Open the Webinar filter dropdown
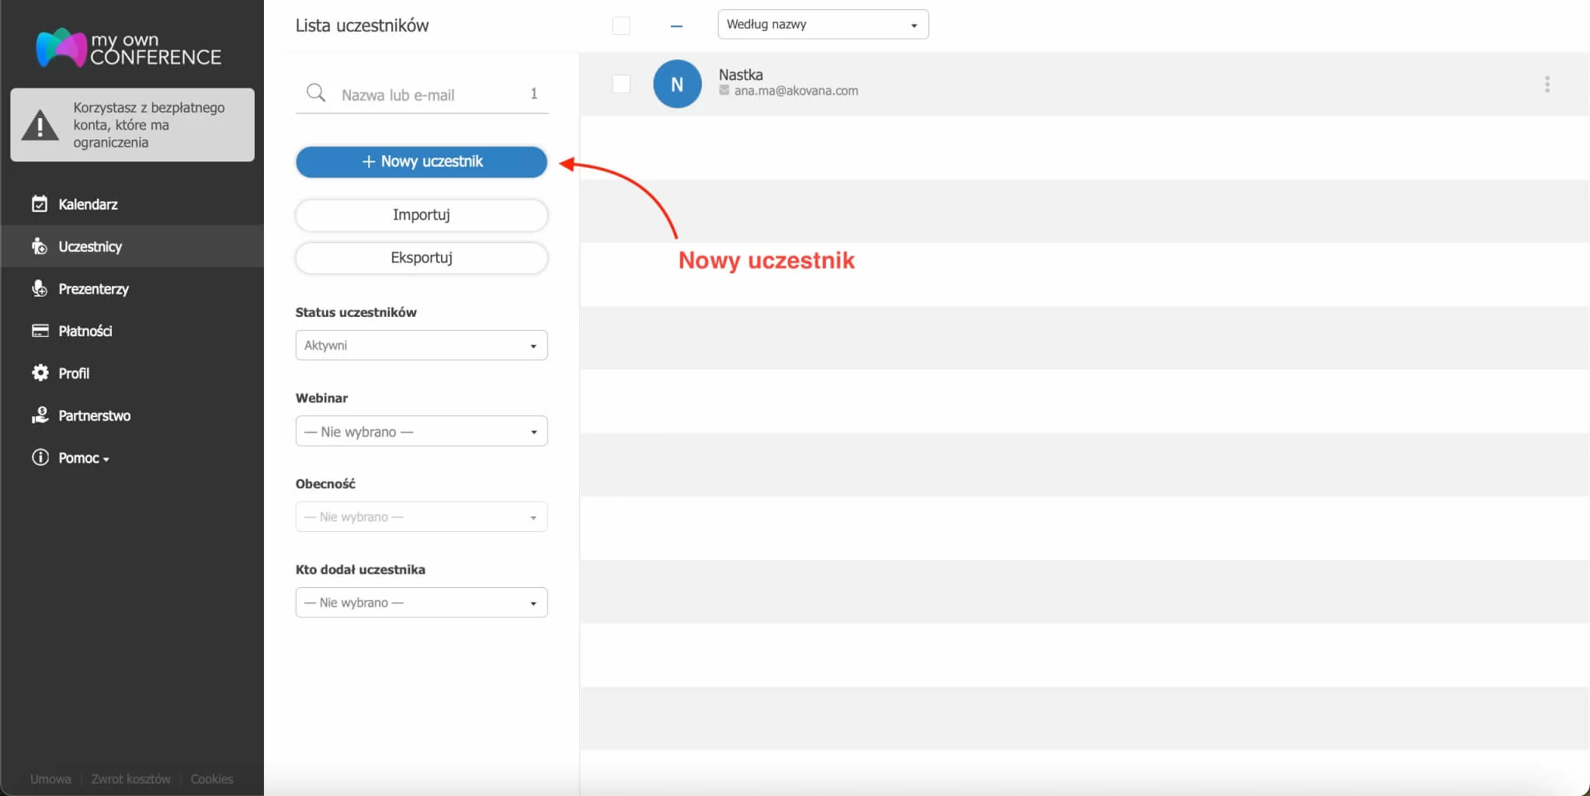 [421, 432]
